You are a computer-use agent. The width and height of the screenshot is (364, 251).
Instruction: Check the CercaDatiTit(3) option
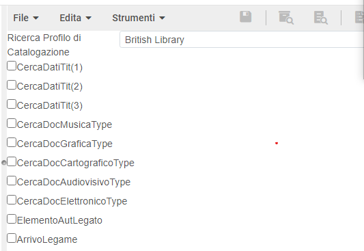click(x=12, y=104)
